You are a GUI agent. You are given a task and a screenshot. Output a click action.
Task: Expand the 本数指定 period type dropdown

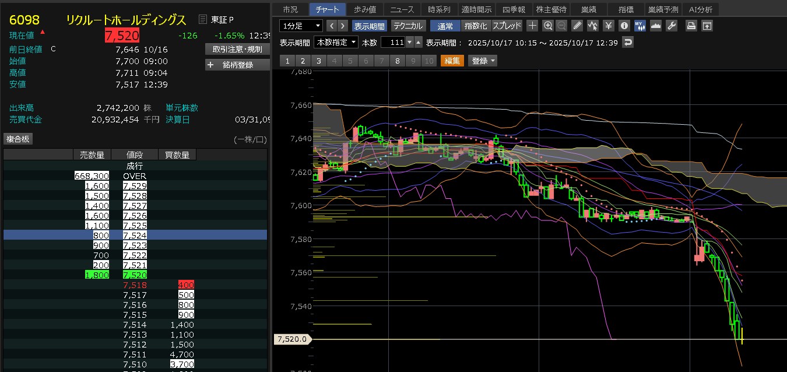pos(336,43)
